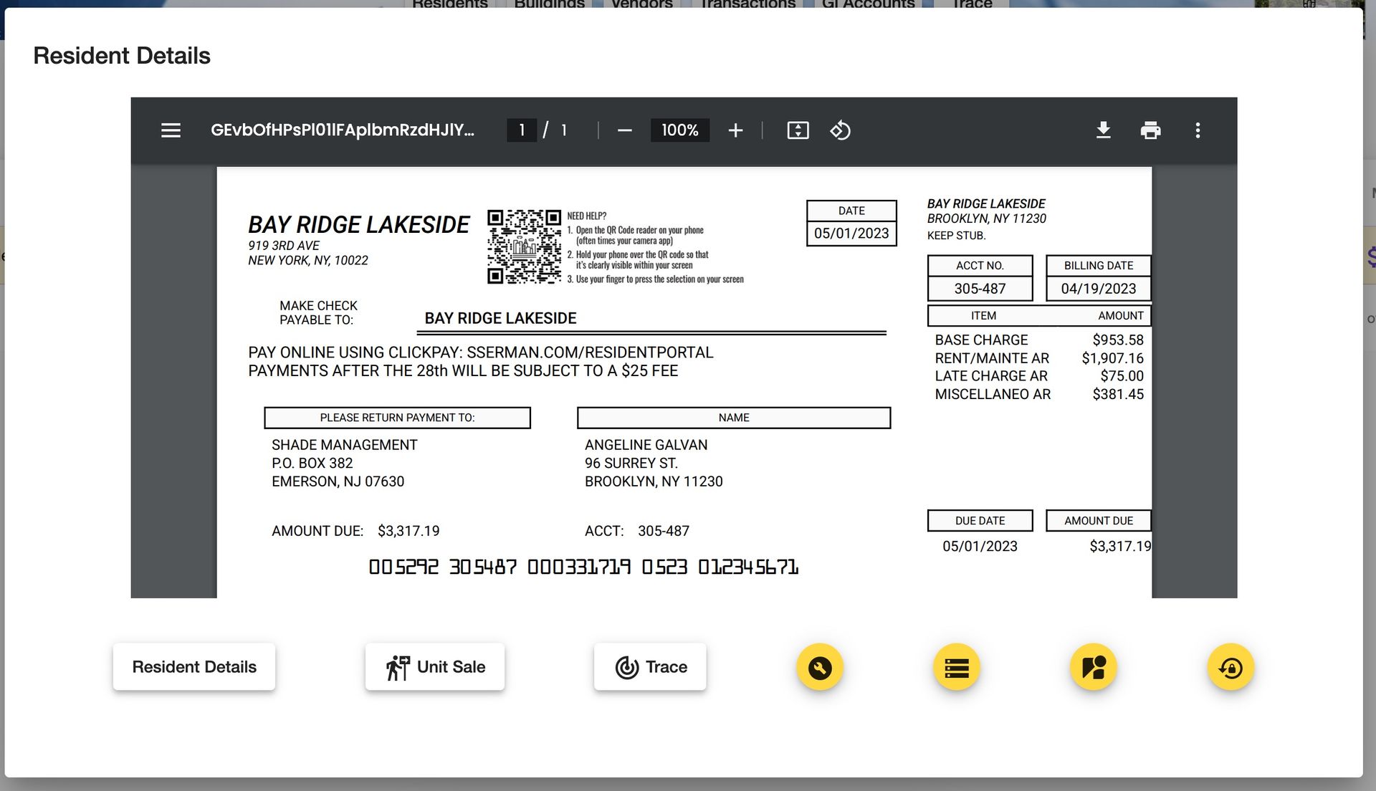Enable fit-to-page view in the PDF viewer

pyautogui.click(x=798, y=130)
